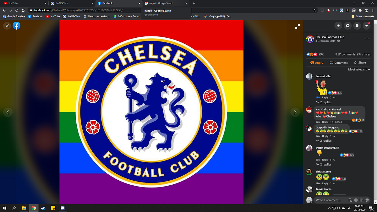The image size is (377, 212).
Task: Insert avatar sticker in comment box
Action: pos(350,200)
